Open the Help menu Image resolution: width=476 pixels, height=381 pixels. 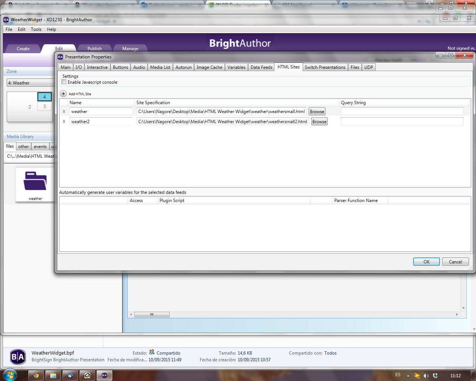[x=52, y=29]
